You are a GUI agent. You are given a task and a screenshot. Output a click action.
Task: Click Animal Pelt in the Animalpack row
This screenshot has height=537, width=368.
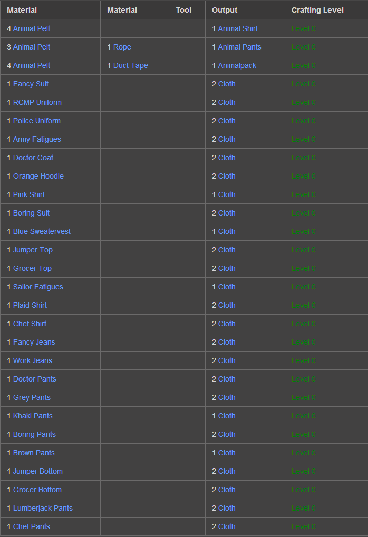pyautogui.click(x=32, y=66)
